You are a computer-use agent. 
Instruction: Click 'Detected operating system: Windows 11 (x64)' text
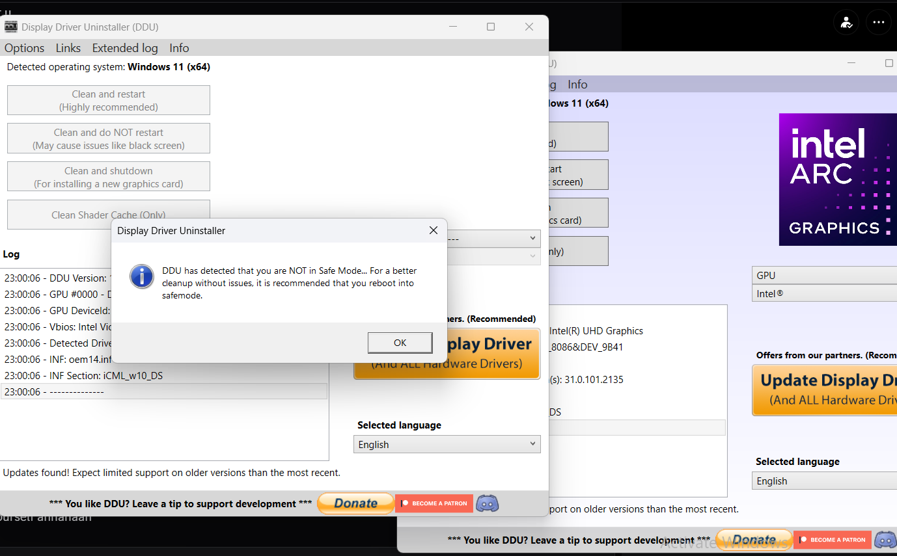tap(109, 66)
